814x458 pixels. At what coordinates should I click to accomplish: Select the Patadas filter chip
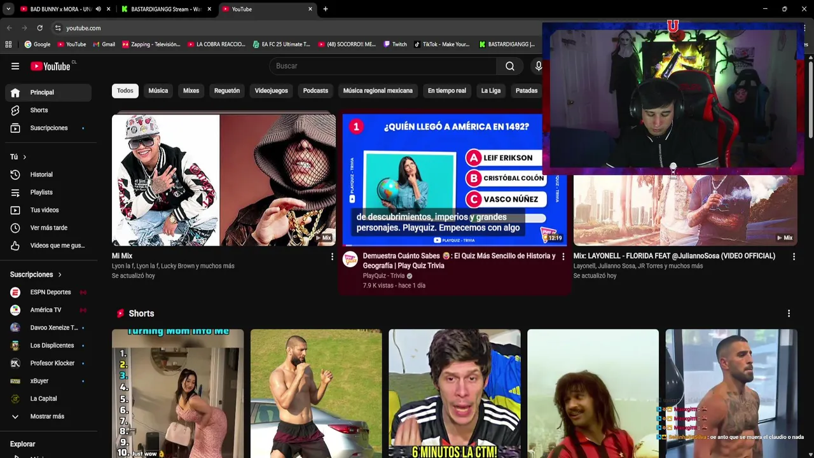click(x=527, y=90)
